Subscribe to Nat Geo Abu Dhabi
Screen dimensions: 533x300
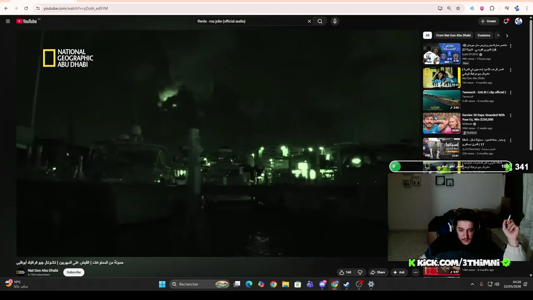pyautogui.click(x=74, y=272)
